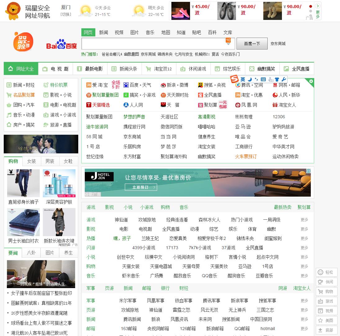Open the Baidu logo link
The image size is (340, 336).
coord(61,44)
